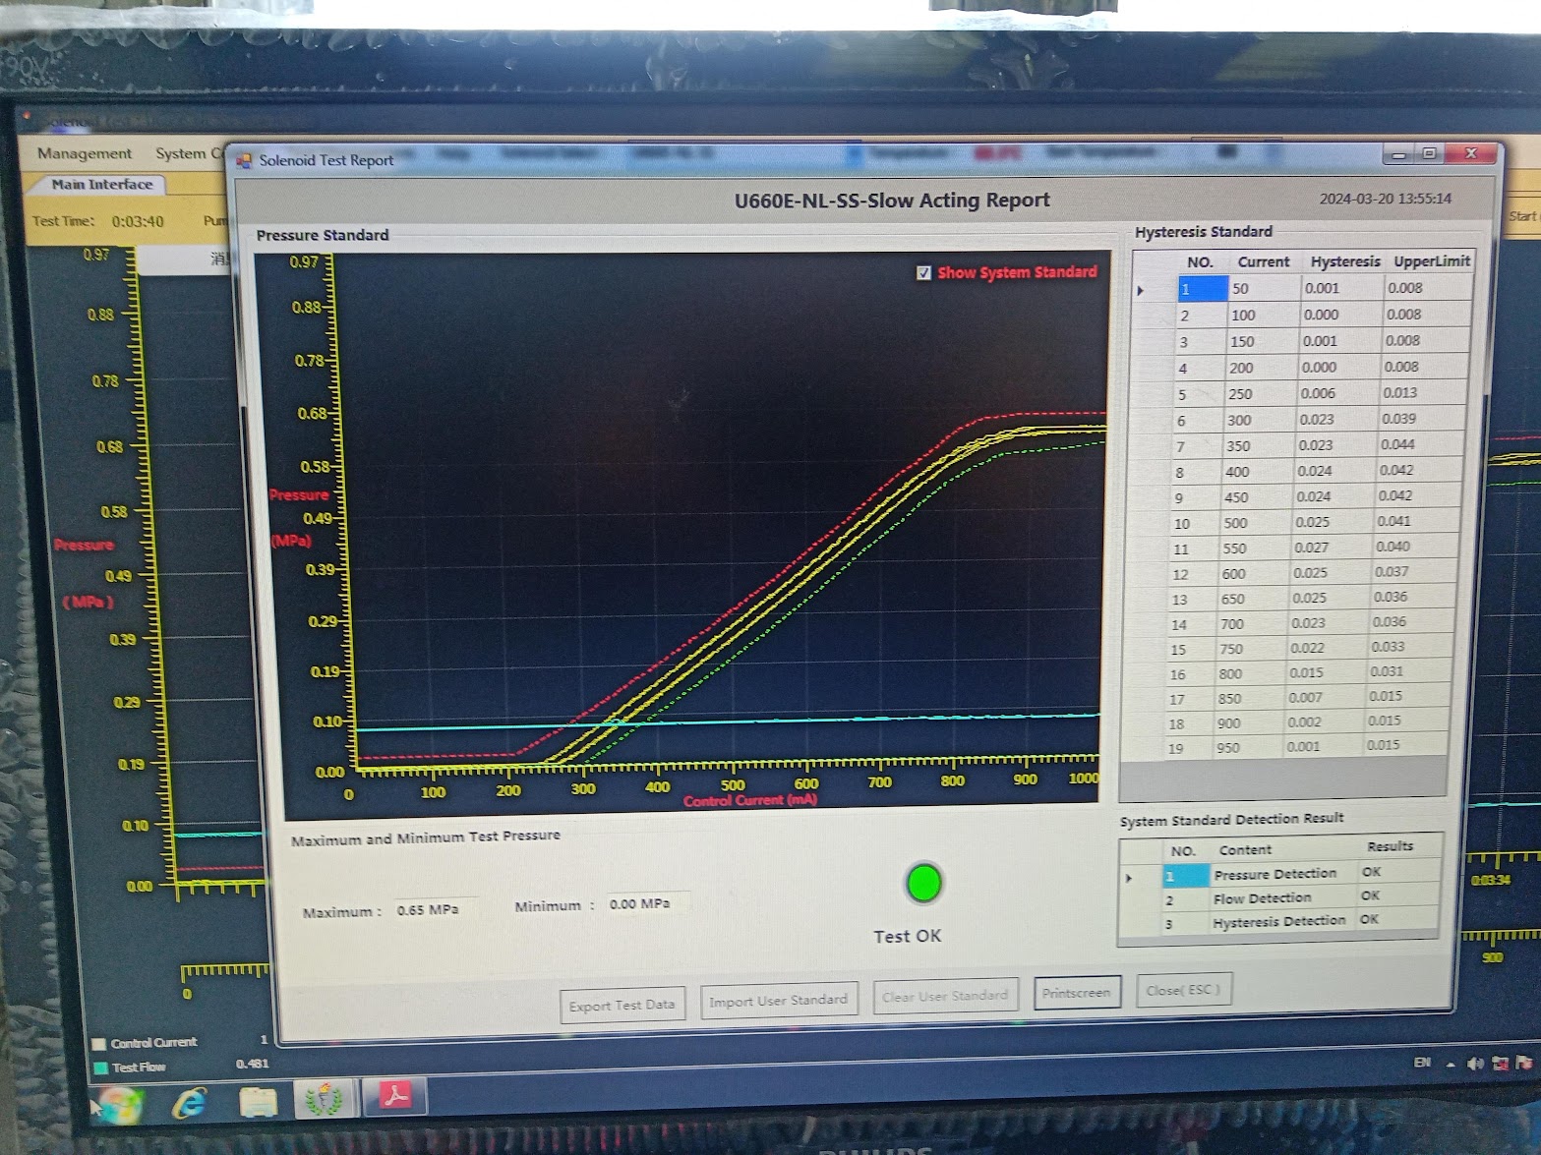Open the Management menu in main window

[x=85, y=153]
